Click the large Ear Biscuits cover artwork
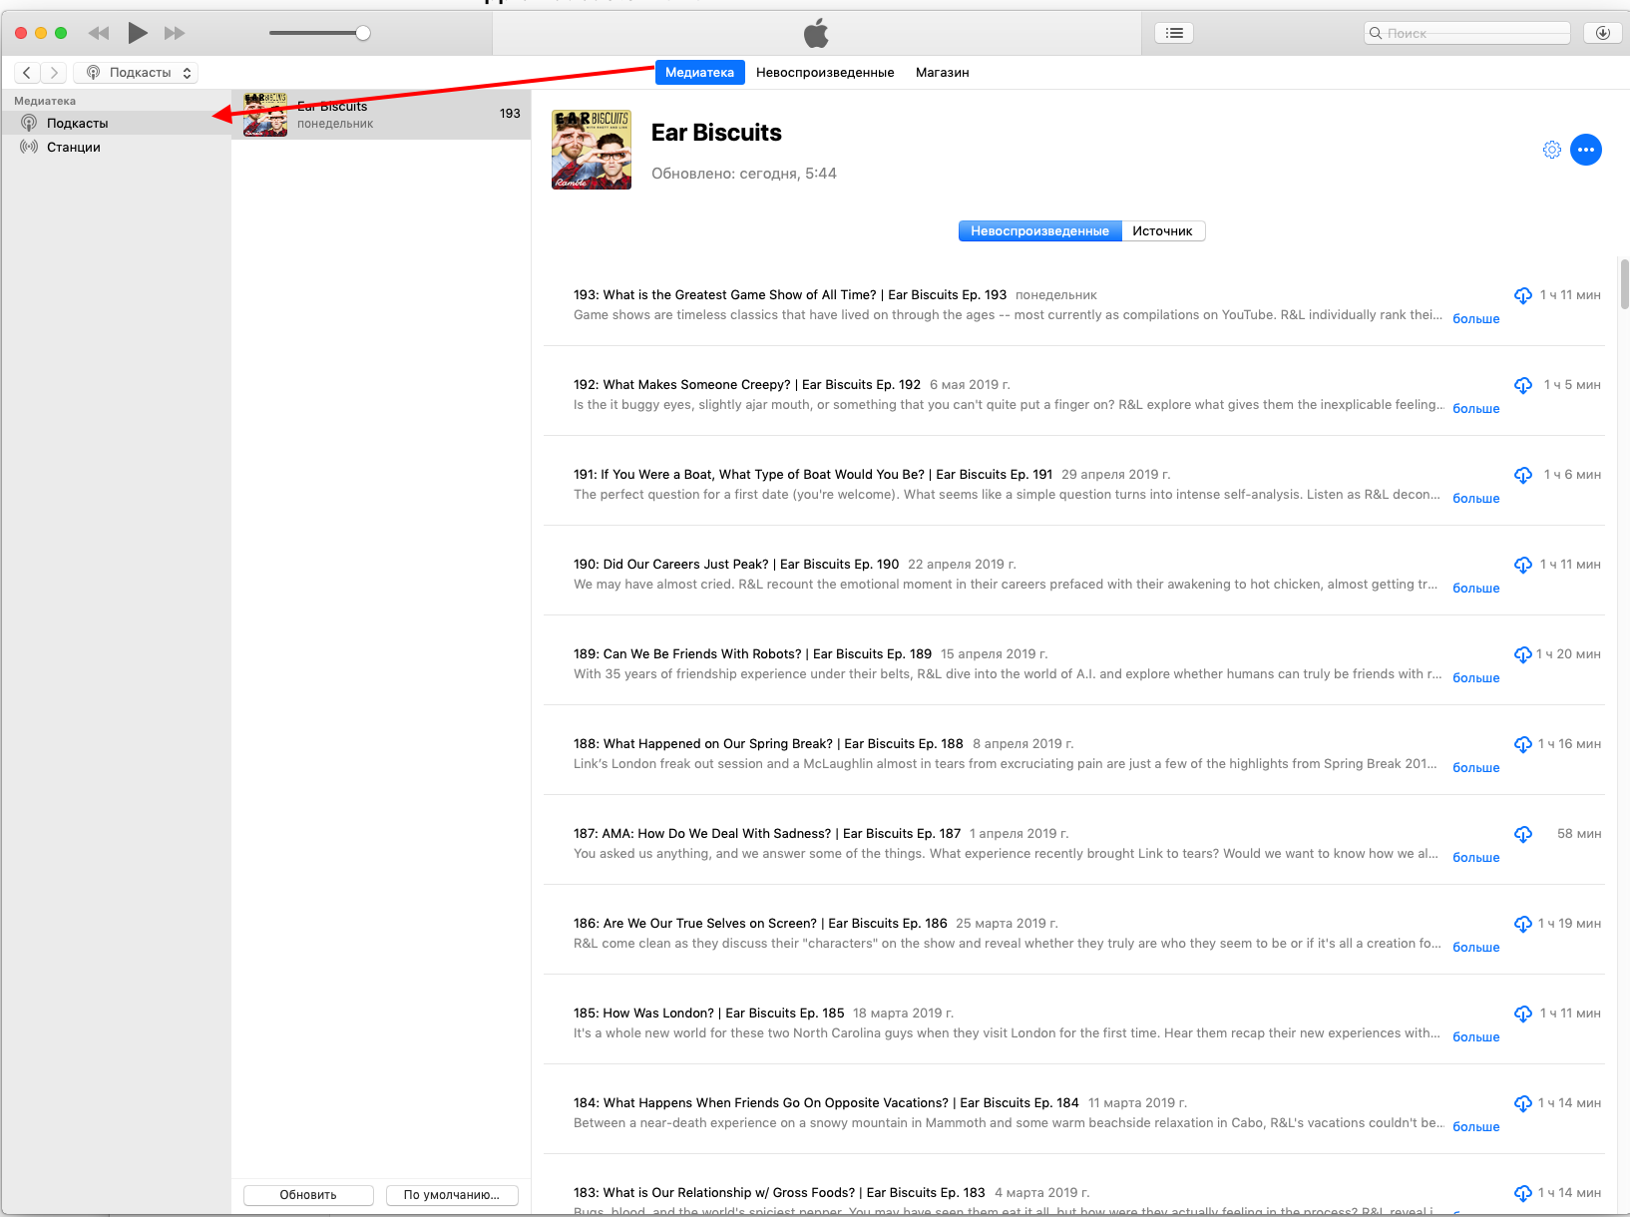The image size is (1630, 1217). (592, 150)
